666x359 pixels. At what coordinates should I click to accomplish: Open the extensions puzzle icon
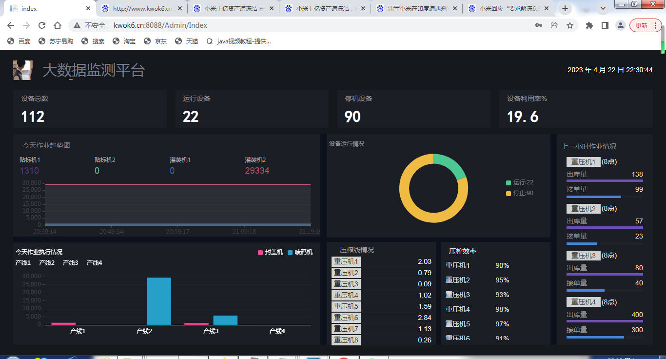pos(589,25)
